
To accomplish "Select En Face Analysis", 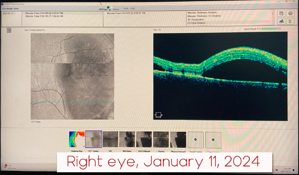I will (x=196, y=23).
